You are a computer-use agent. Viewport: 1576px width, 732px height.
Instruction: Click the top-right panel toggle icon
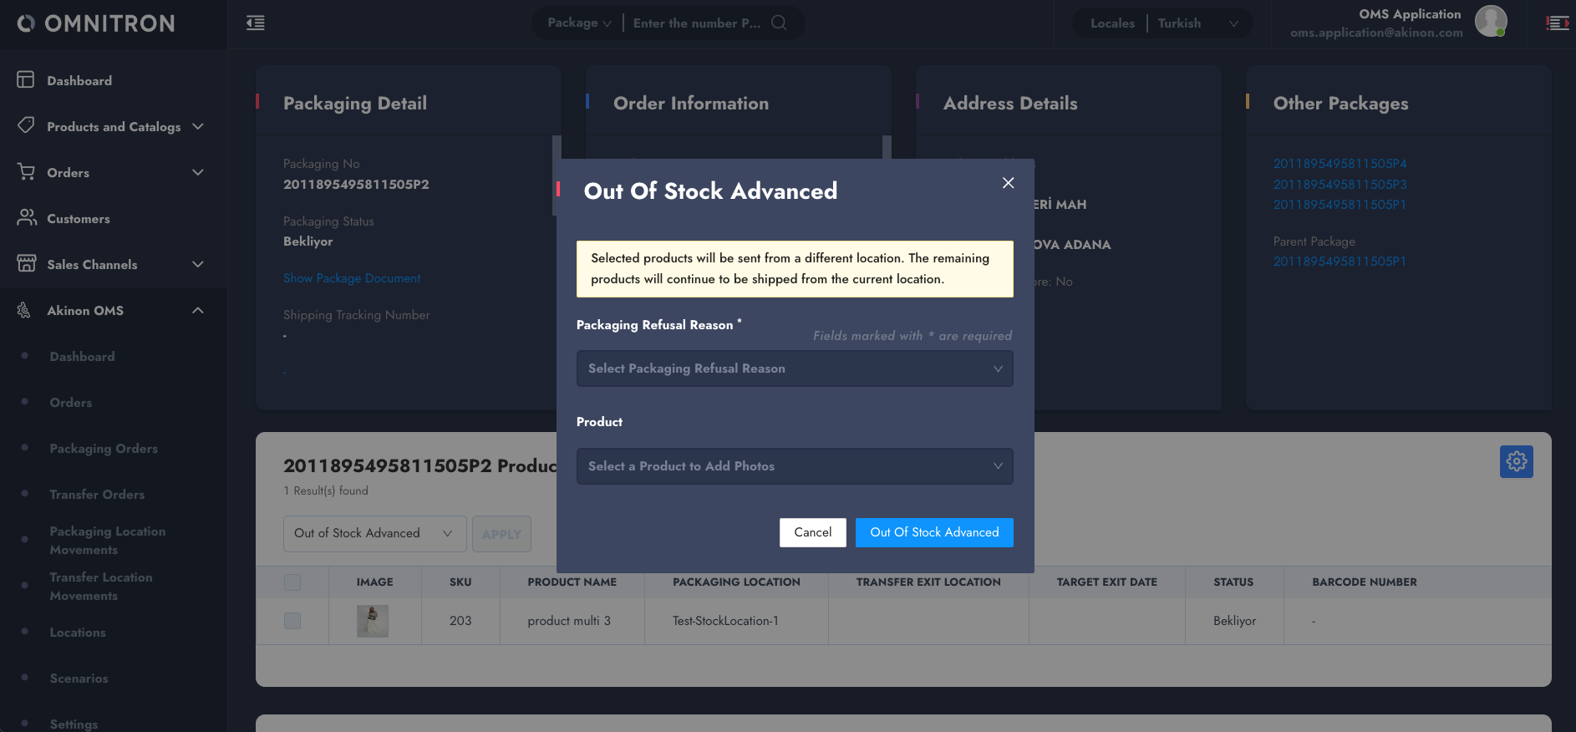[1558, 23]
